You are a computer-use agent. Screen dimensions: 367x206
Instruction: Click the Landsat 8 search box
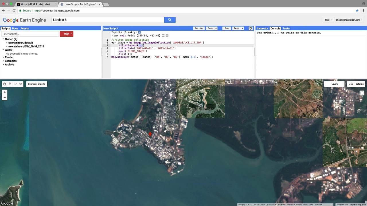[108, 20]
